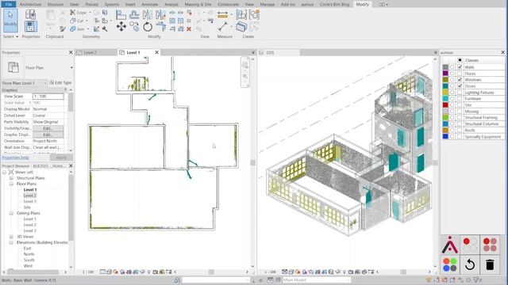Check the Furniture class checkbox
The width and height of the screenshot is (508, 285).
pyautogui.click(x=460, y=98)
